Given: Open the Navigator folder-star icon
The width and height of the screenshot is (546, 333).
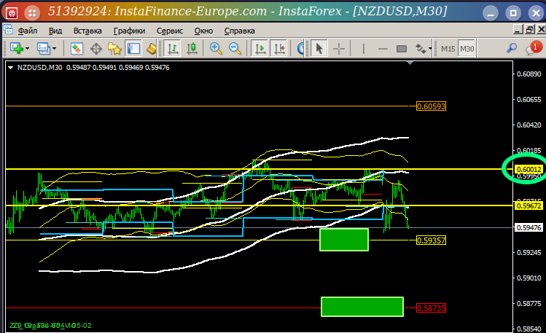Looking at the screenshot, I should 114,48.
